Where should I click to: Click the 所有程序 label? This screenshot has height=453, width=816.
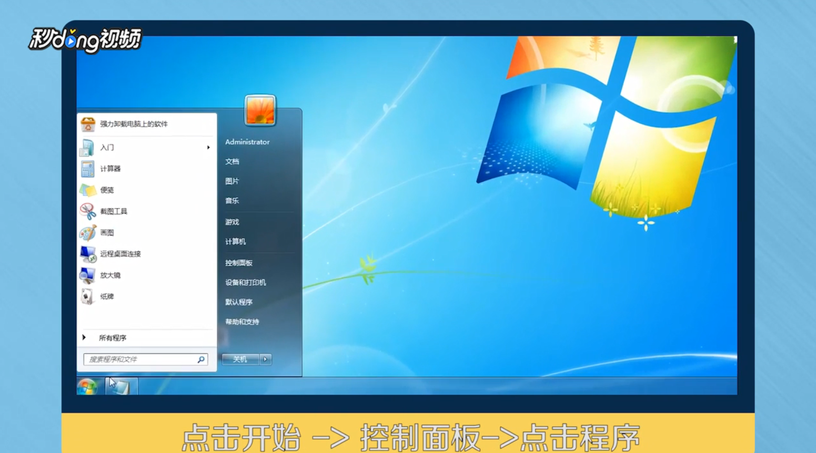pos(113,338)
